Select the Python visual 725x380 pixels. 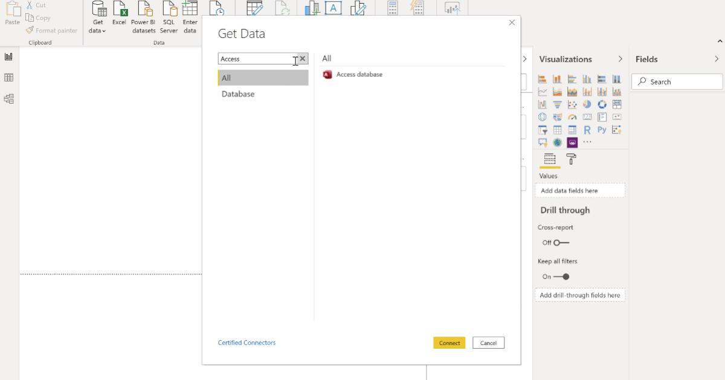tap(602, 130)
